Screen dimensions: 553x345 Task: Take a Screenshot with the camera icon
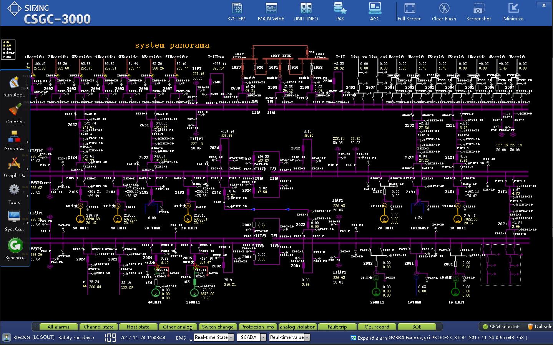478,8
